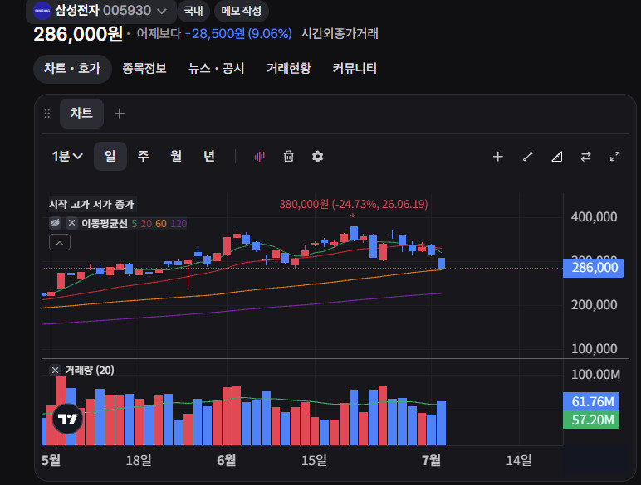Remove the 거래량 volume indicator
Viewport: 641px width, 485px height.
[x=55, y=371]
